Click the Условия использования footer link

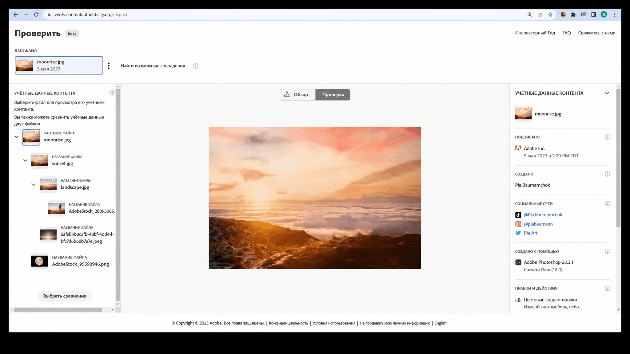coord(334,323)
